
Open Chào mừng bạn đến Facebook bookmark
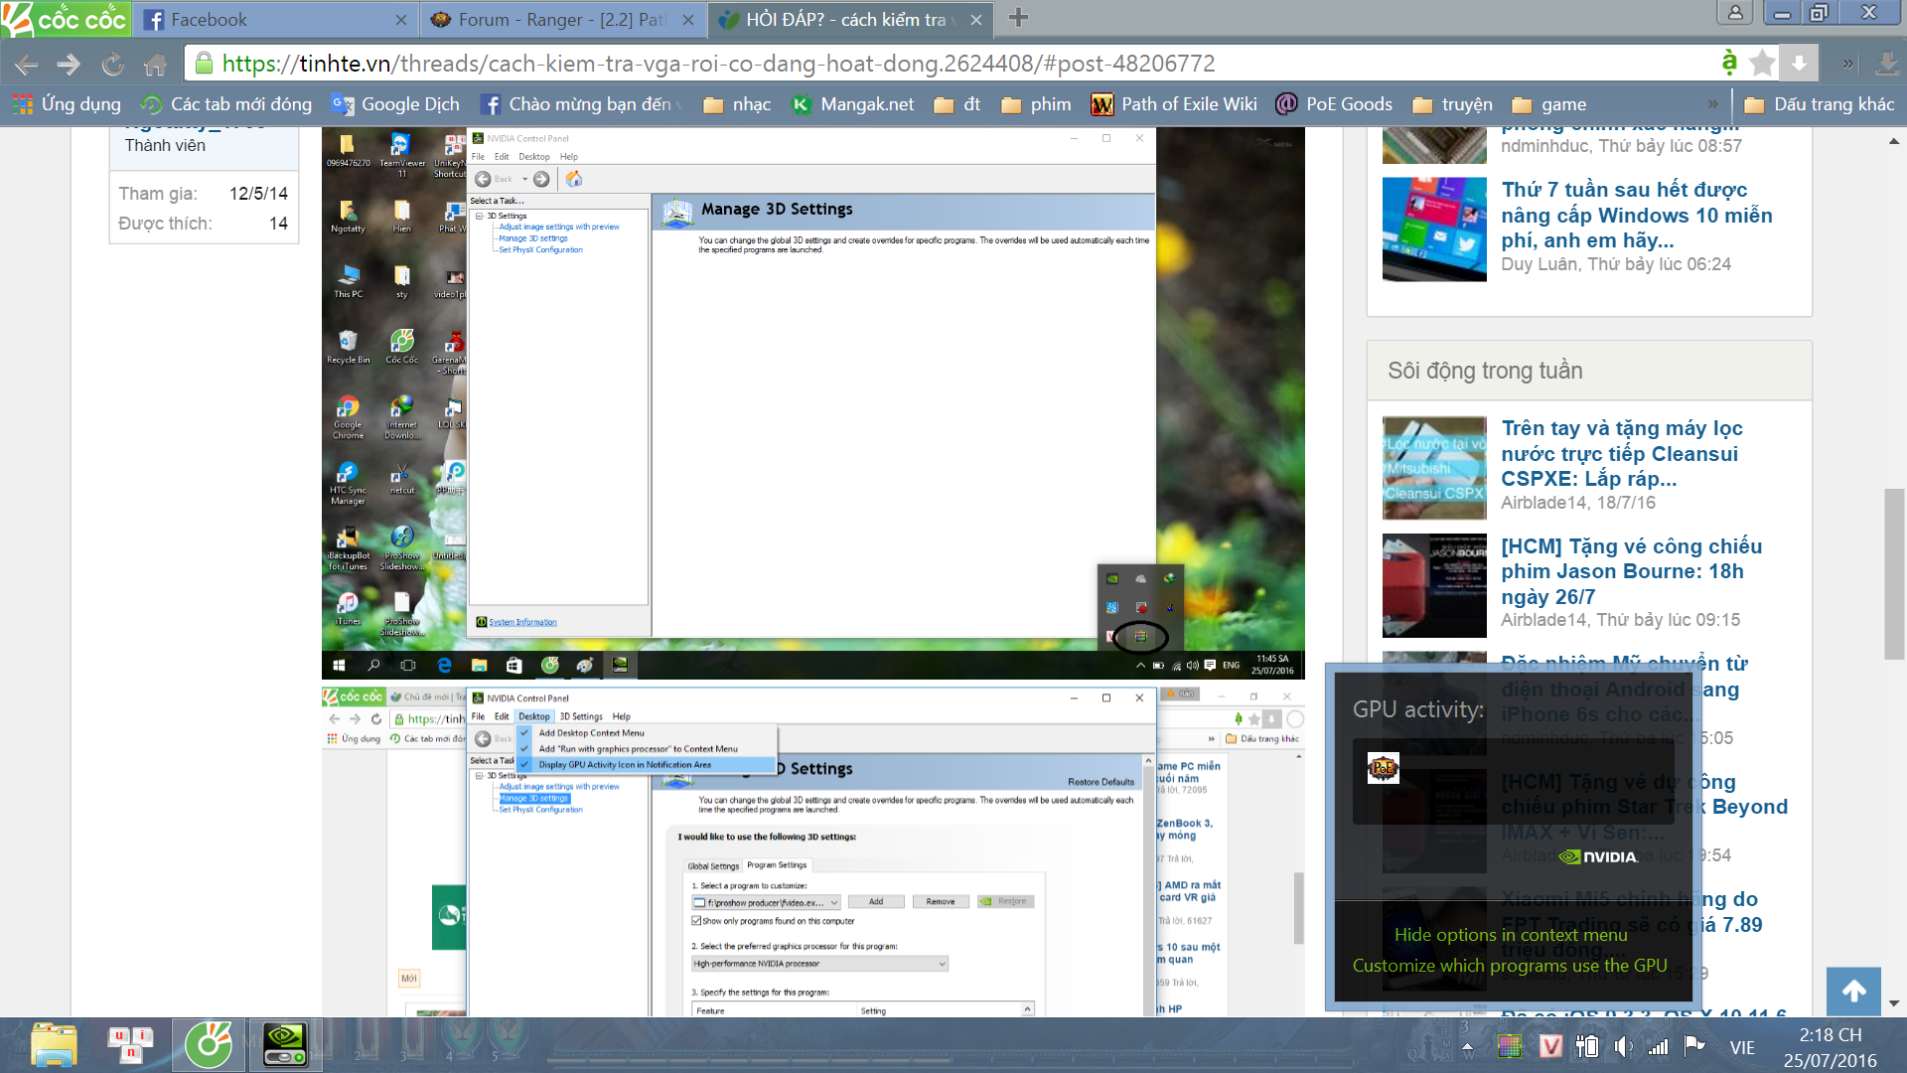pyautogui.click(x=582, y=104)
